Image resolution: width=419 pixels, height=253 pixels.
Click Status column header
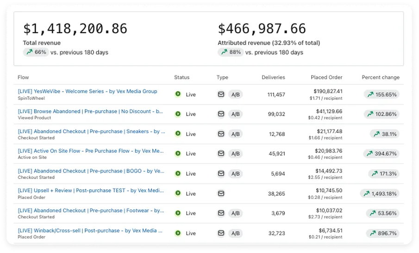click(181, 77)
